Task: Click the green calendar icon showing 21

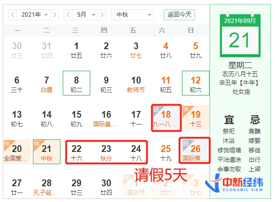Action: pyautogui.click(x=240, y=35)
